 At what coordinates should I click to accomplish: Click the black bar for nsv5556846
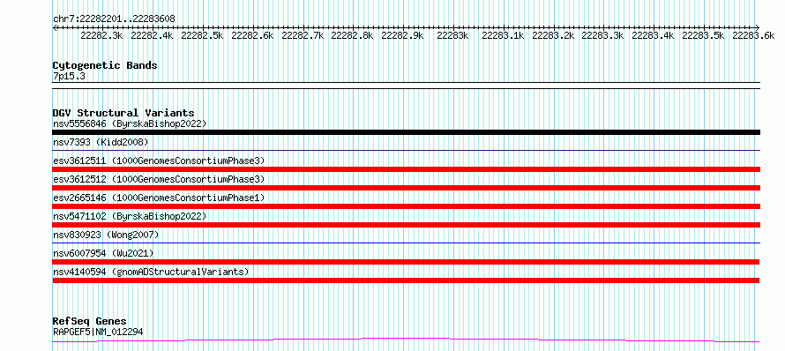point(406,132)
